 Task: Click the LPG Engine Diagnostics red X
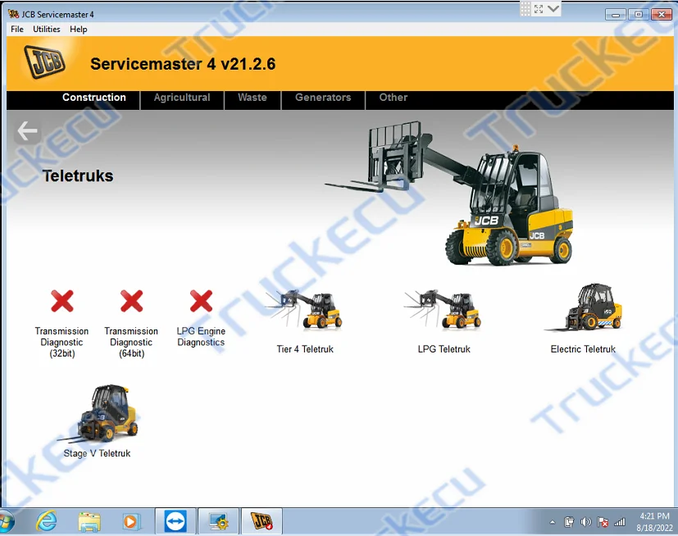pyautogui.click(x=201, y=301)
